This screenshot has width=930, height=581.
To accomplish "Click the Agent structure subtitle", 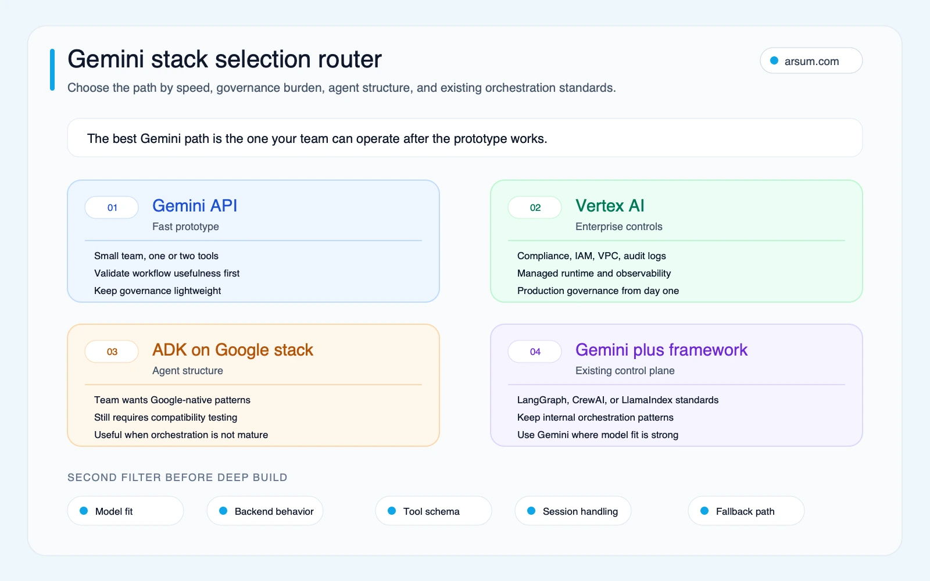I will (188, 371).
